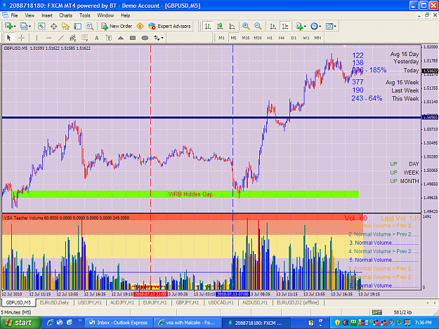Pick the Horizontal Line drawing tool
This screenshot has width=439, height=329.
48,38
